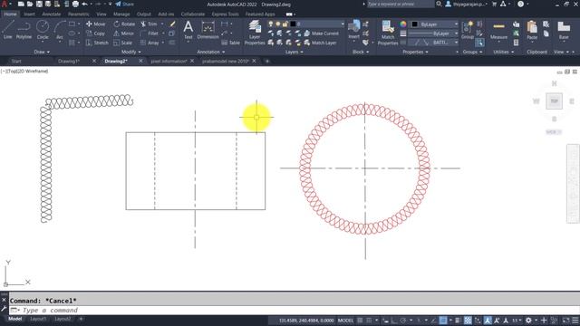Click the Save icon in quick access toolbar
This screenshot has height=326, width=580.
pos(39,4)
